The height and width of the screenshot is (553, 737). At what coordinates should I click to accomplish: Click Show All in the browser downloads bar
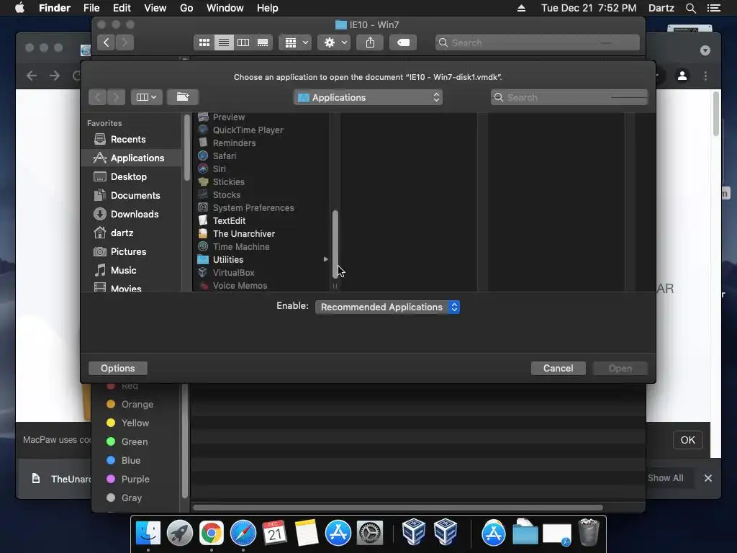[x=665, y=478]
